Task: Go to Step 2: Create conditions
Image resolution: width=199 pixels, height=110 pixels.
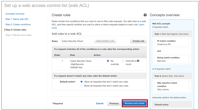Action: pyautogui.click(x=18, y=24)
